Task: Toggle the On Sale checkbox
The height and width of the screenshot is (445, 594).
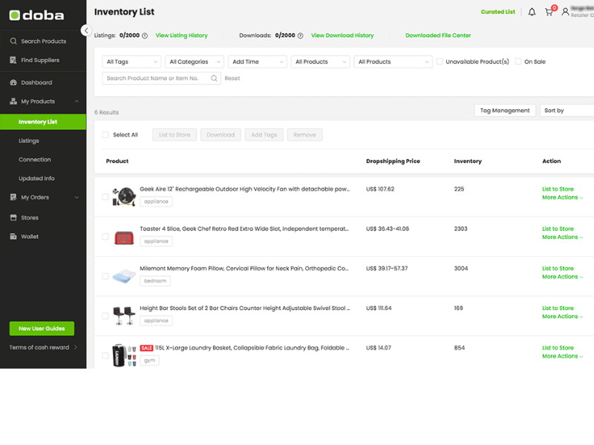Action: coord(518,62)
